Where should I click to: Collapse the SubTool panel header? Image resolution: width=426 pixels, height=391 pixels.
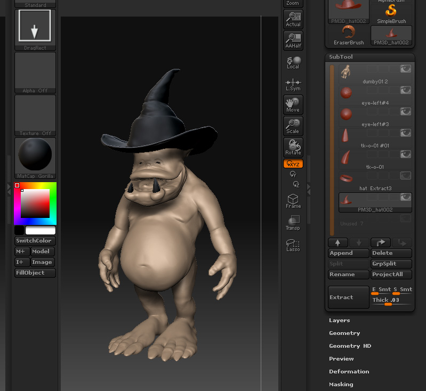coord(370,57)
